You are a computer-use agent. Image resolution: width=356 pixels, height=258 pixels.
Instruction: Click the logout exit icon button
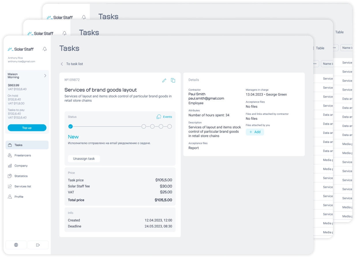pos(38,245)
